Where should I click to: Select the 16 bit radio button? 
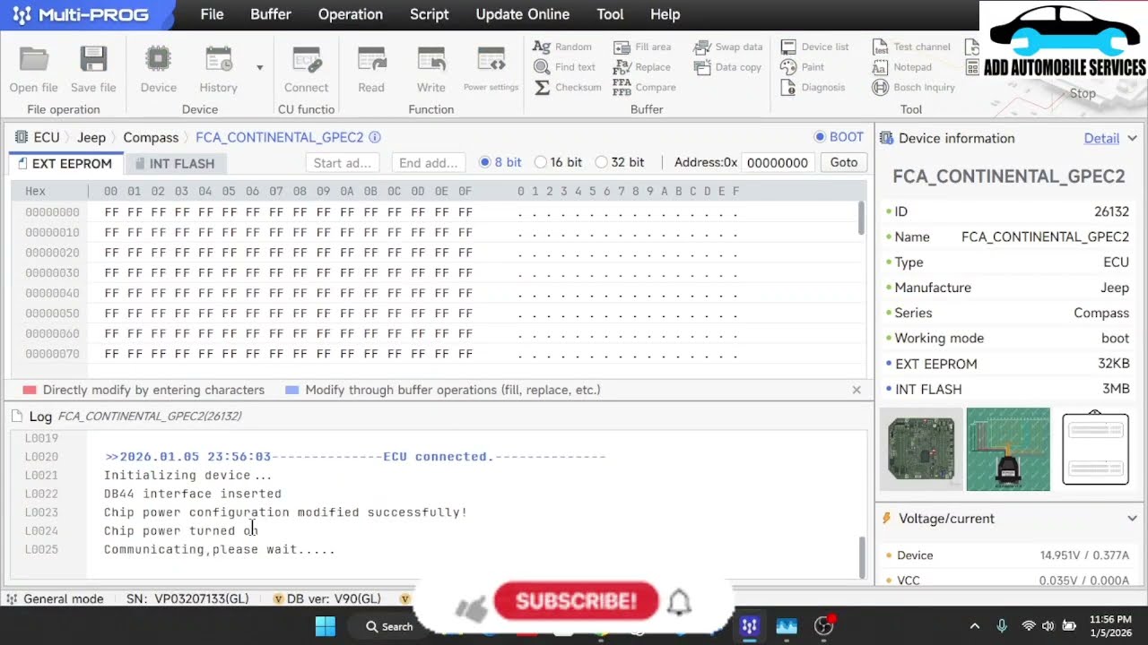[x=541, y=162]
